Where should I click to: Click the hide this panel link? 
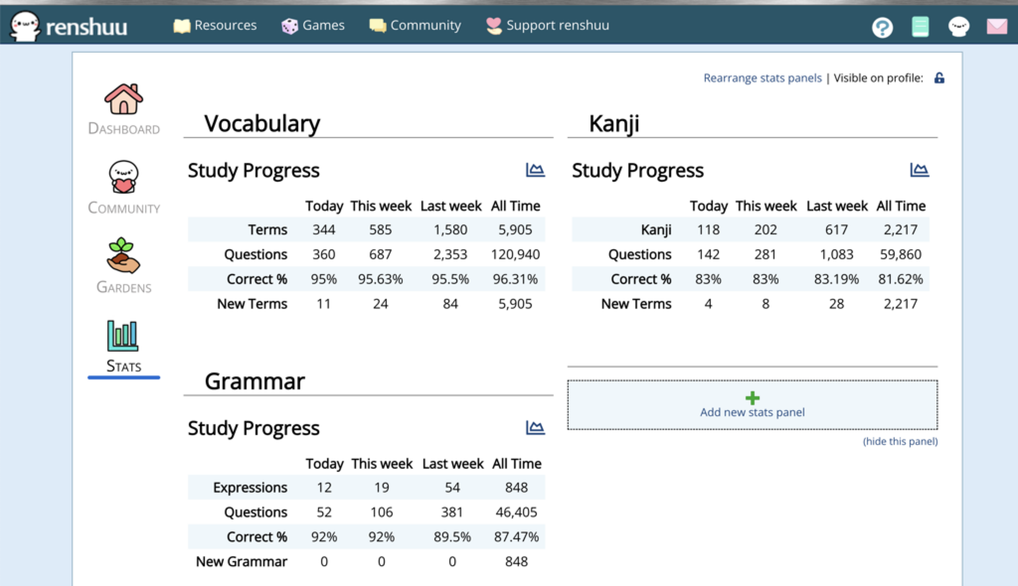pyautogui.click(x=900, y=441)
